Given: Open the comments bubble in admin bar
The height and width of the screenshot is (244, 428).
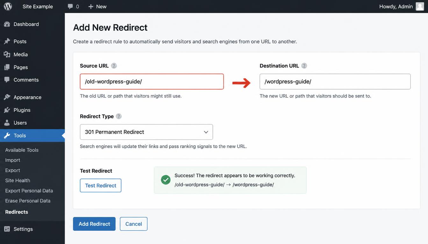Looking at the screenshot, I should 70,6.
